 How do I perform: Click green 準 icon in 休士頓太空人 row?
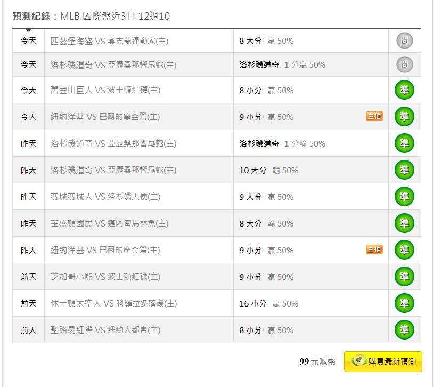404,303
